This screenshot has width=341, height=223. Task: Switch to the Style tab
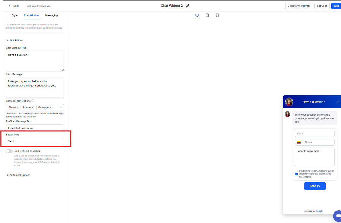[x=15, y=15]
